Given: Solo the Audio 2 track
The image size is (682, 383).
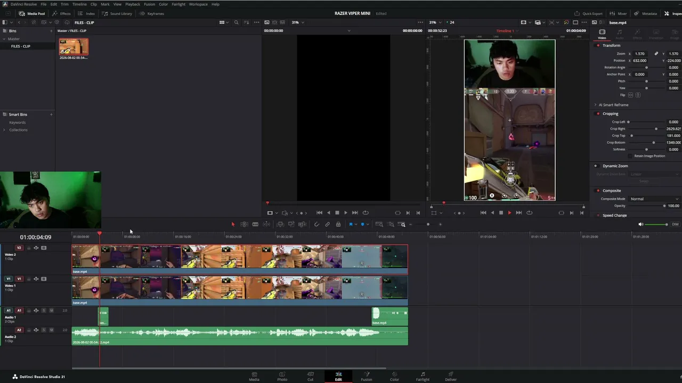Looking at the screenshot, I should coord(44,330).
